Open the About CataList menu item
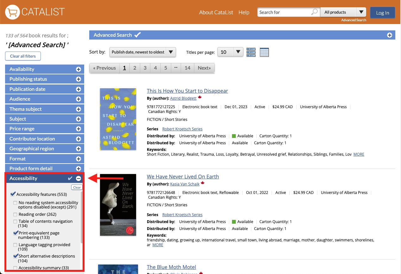401x274 pixels. point(216,12)
